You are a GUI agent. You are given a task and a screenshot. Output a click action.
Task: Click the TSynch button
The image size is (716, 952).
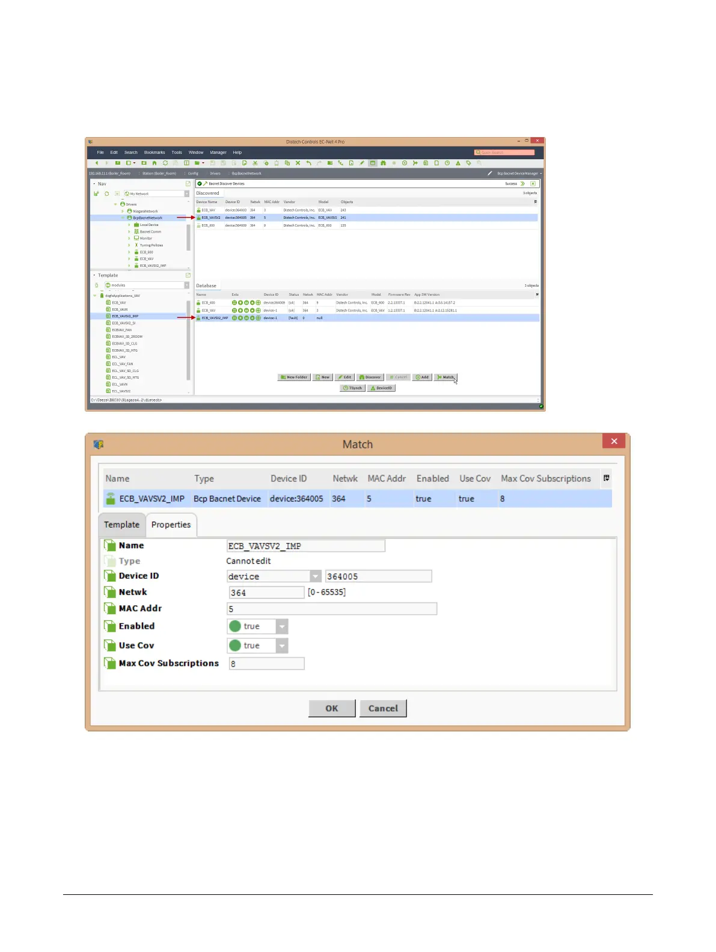(x=353, y=388)
